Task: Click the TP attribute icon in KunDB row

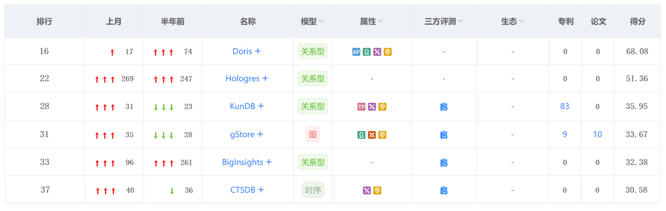Action: point(361,107)
